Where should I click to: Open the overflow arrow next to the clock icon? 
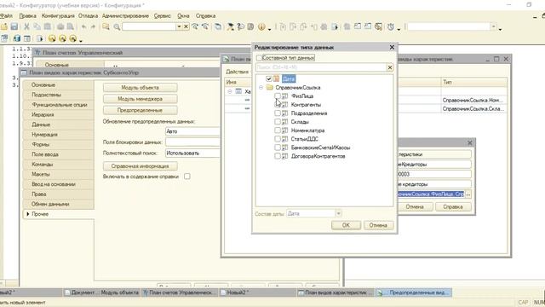point(399,29)
